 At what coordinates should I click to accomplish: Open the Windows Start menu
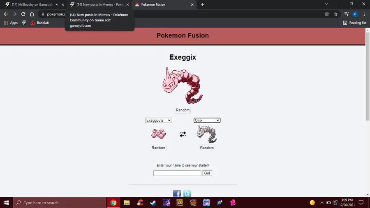pyautogui.click(x=6, y=203)
